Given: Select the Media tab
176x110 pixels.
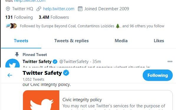Looking at the screenshot, I should click(x=121, y=41).
